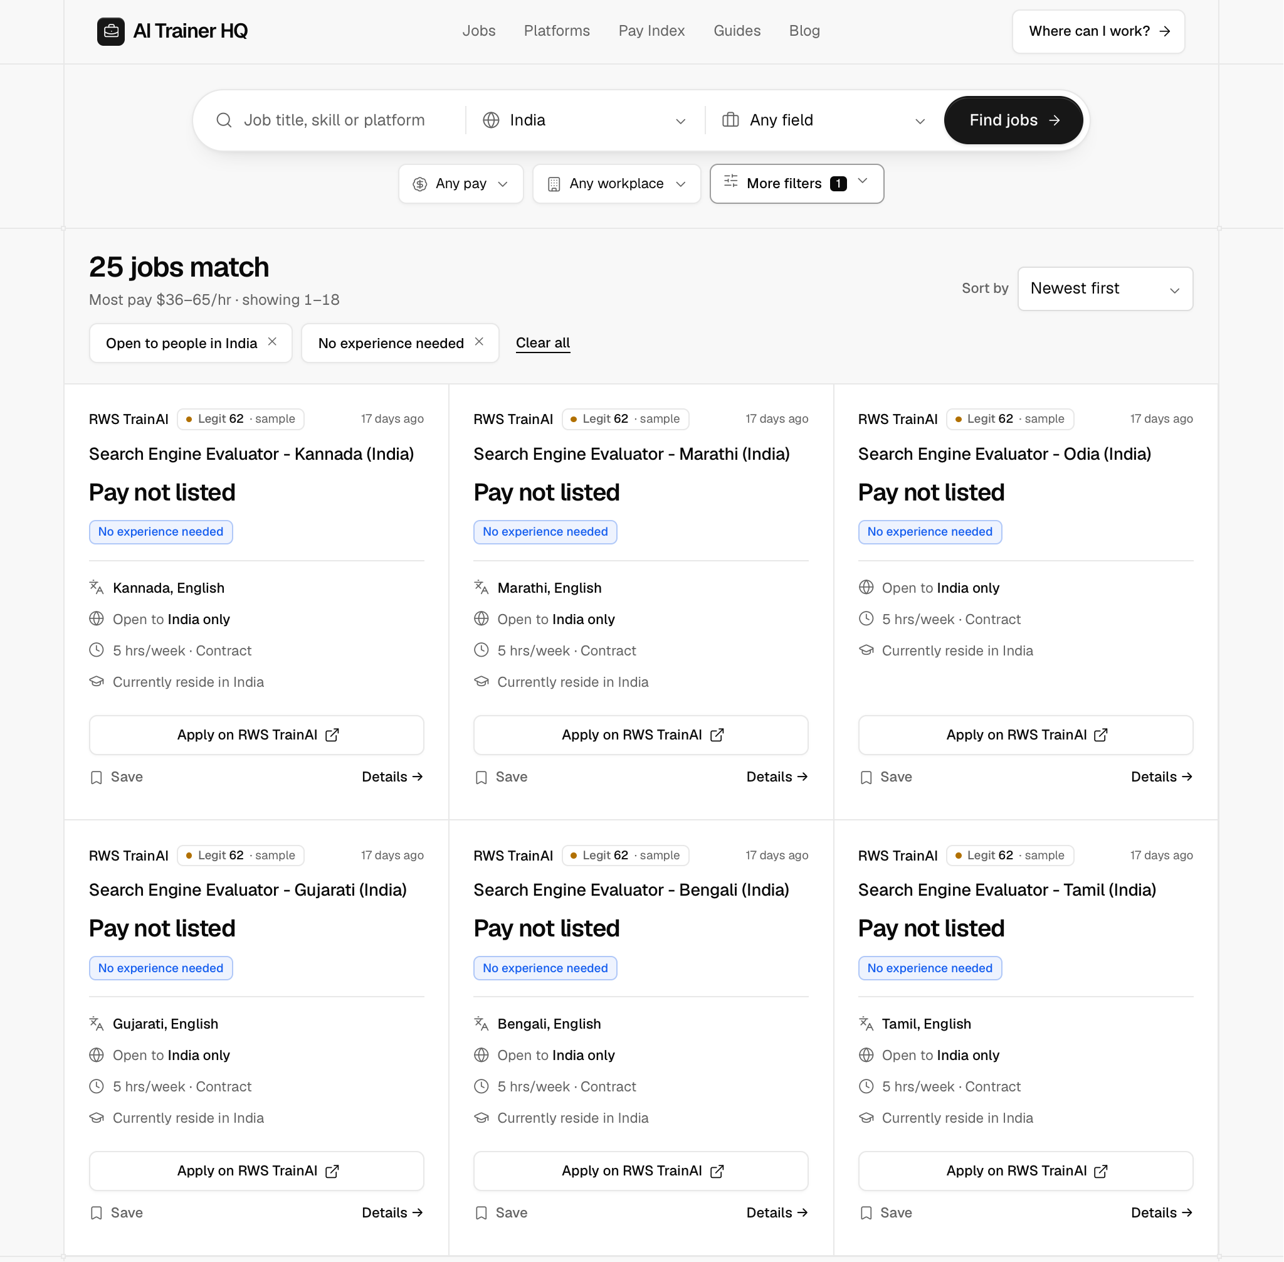Click the briefcase icon beside Any field
The image size is (1284, 1262).
730,120
